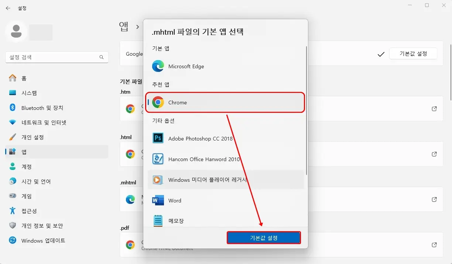Click the app chooser list scrollbar
452x264 pixels.
point(306,111)
